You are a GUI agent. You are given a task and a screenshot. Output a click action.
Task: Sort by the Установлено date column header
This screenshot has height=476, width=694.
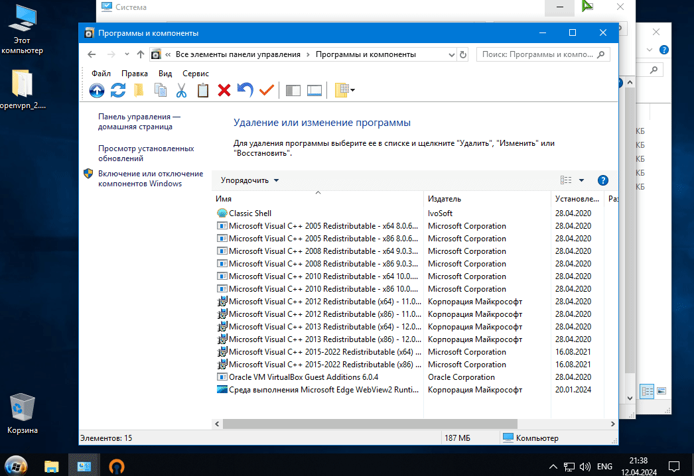coord(577,199)
